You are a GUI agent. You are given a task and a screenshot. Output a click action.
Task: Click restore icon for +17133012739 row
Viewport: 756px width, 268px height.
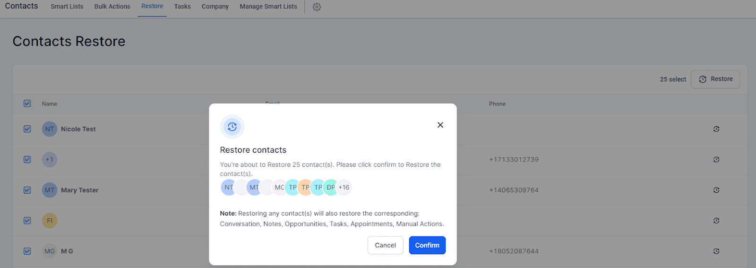tap(716, 160)
